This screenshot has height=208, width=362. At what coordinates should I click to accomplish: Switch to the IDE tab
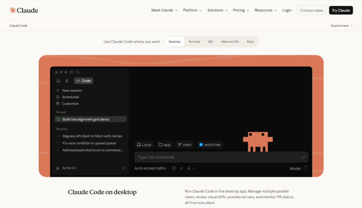point(211,42)
